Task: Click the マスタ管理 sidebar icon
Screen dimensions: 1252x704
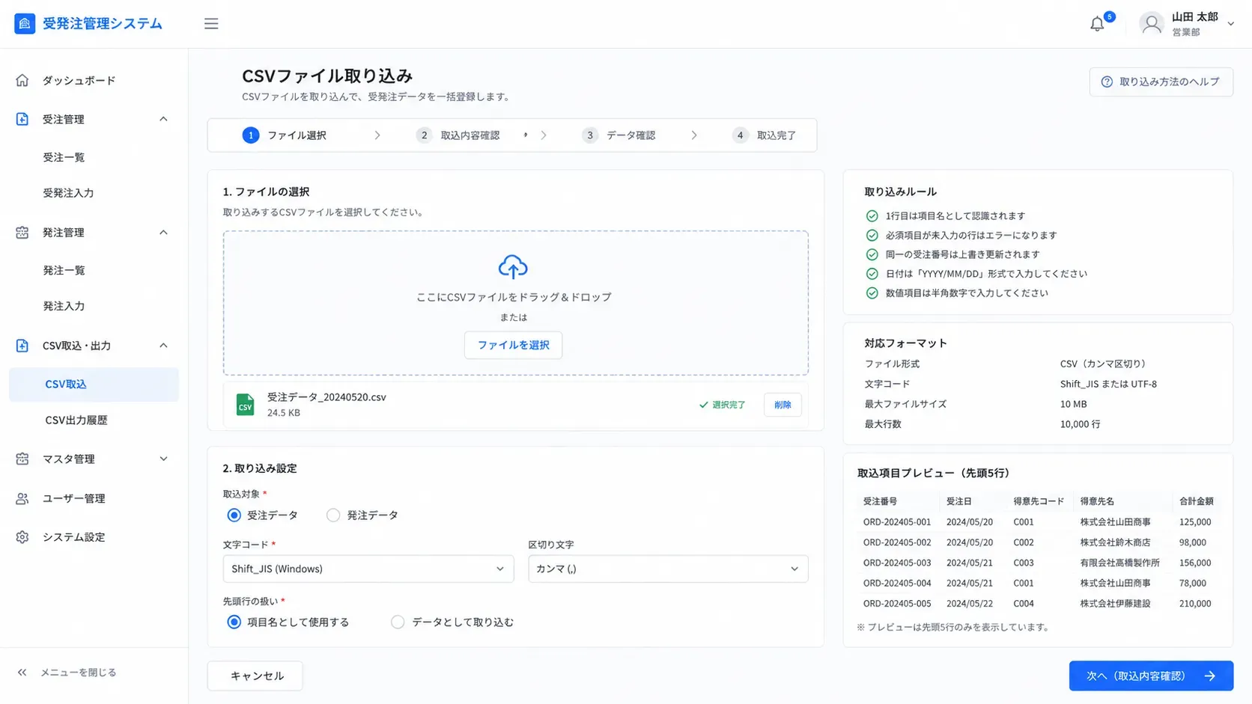Action: click(22, 459)
